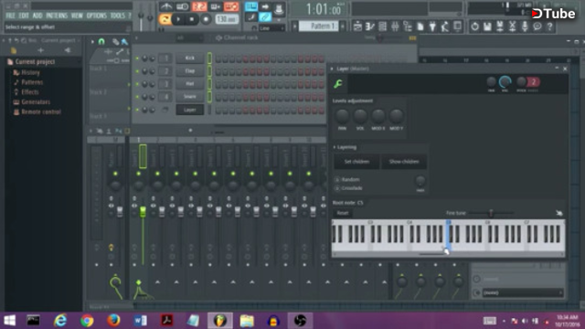Image resolution: width=585 pixels, height=329 pixels.
Task: Toggle the metronome button
Action: coord(166,6)
